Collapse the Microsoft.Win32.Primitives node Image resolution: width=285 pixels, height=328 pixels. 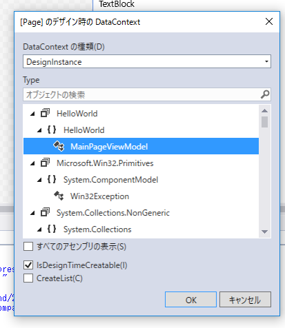click(x=32, y=163)
